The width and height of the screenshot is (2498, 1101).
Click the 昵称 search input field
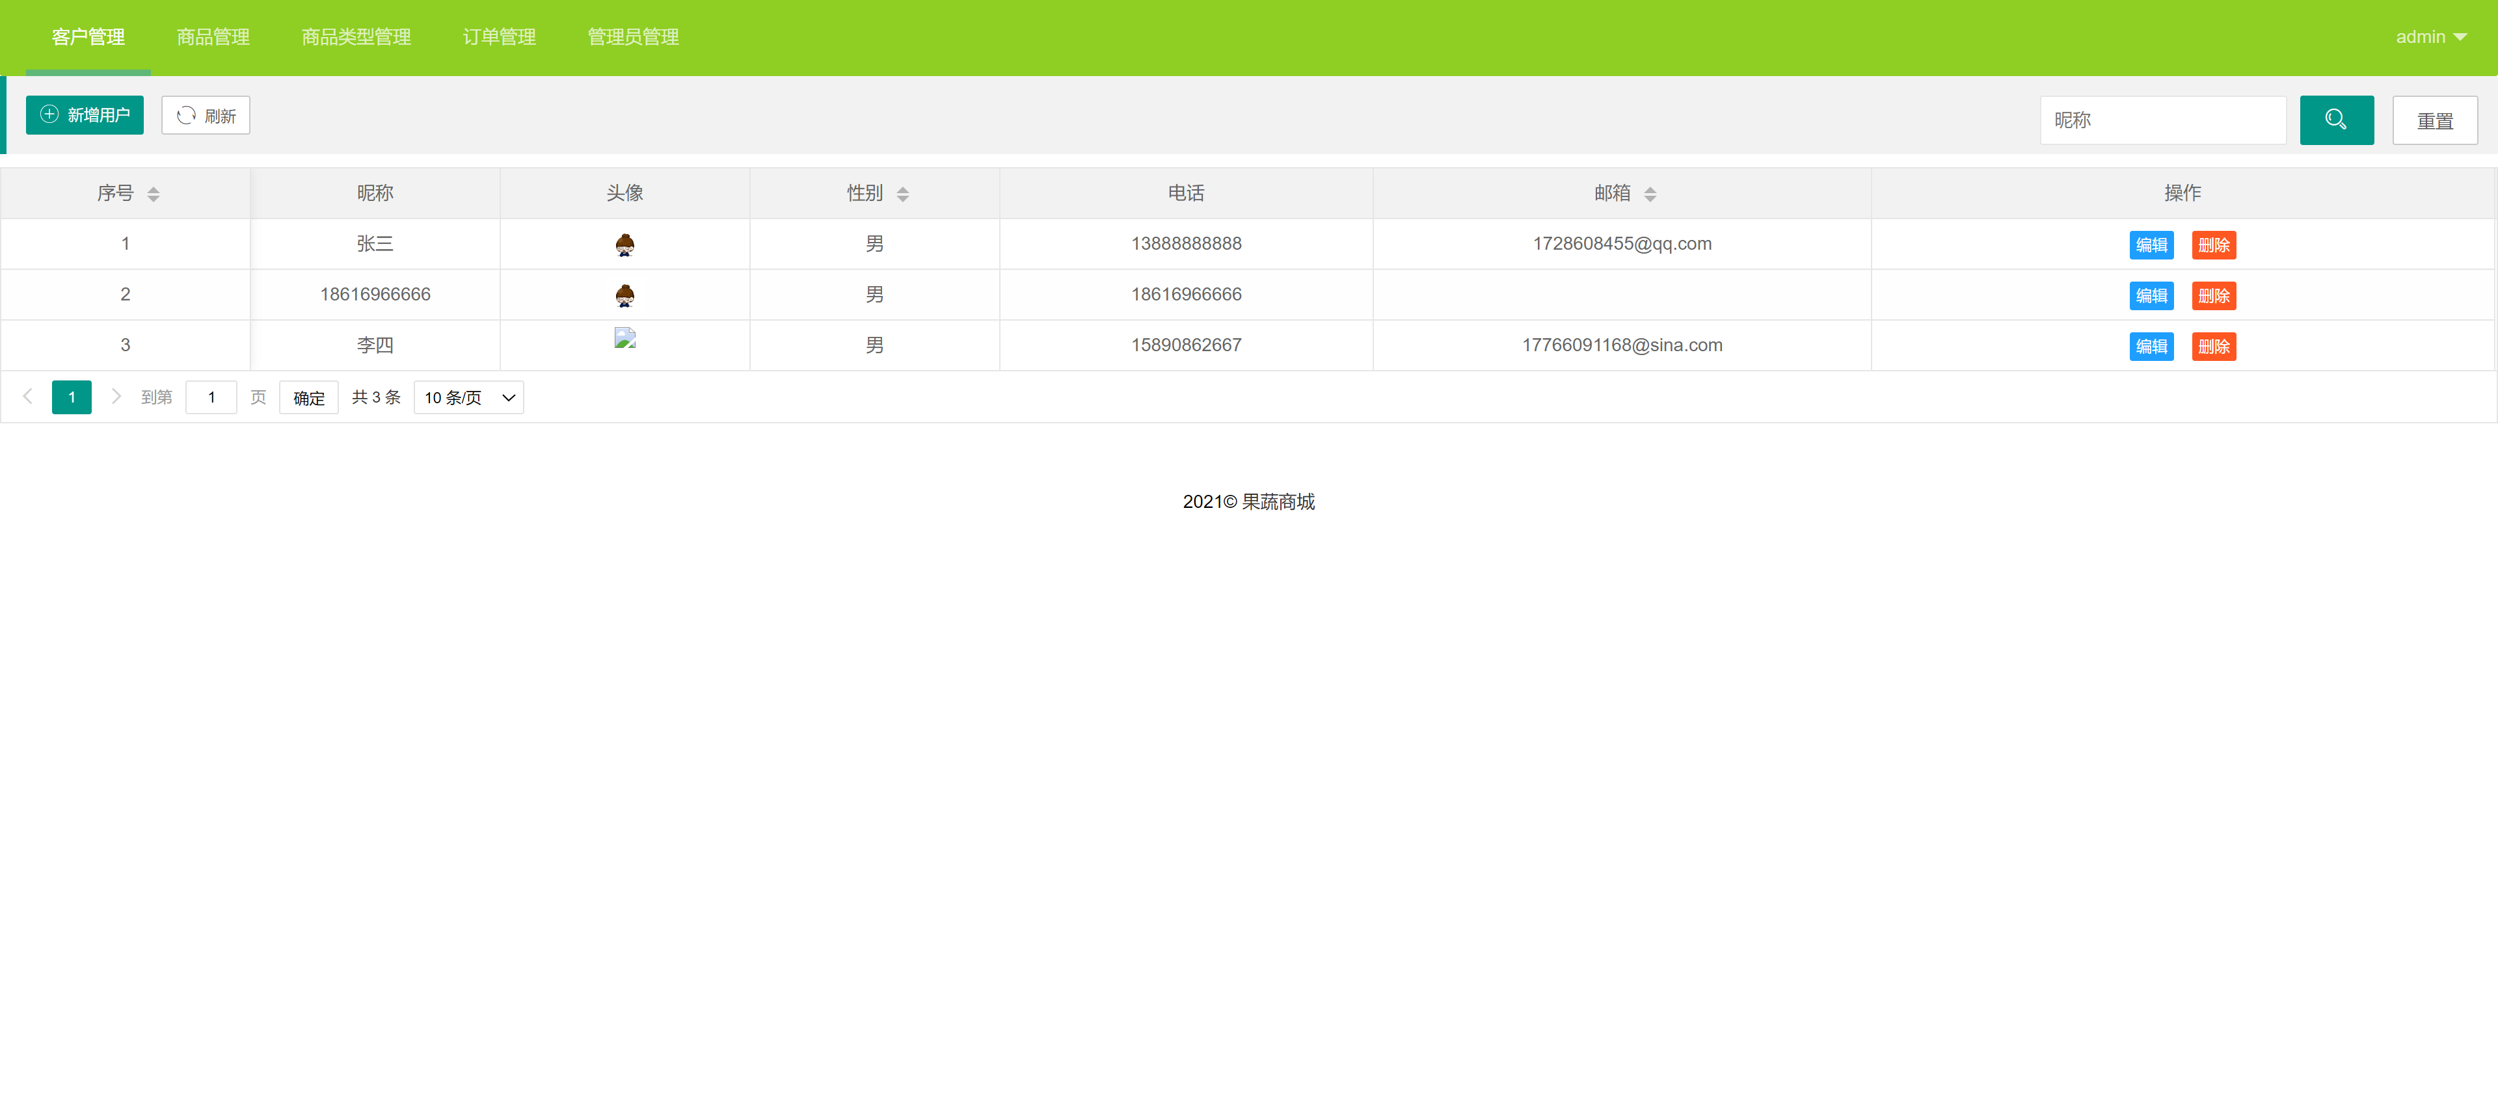[x=2164, y=119]
